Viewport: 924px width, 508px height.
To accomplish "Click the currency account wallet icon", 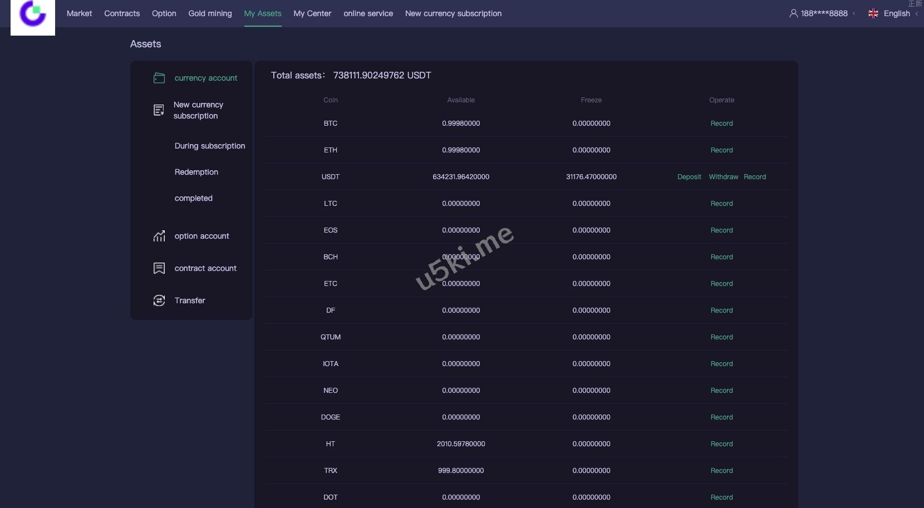I will coord(159,78).
